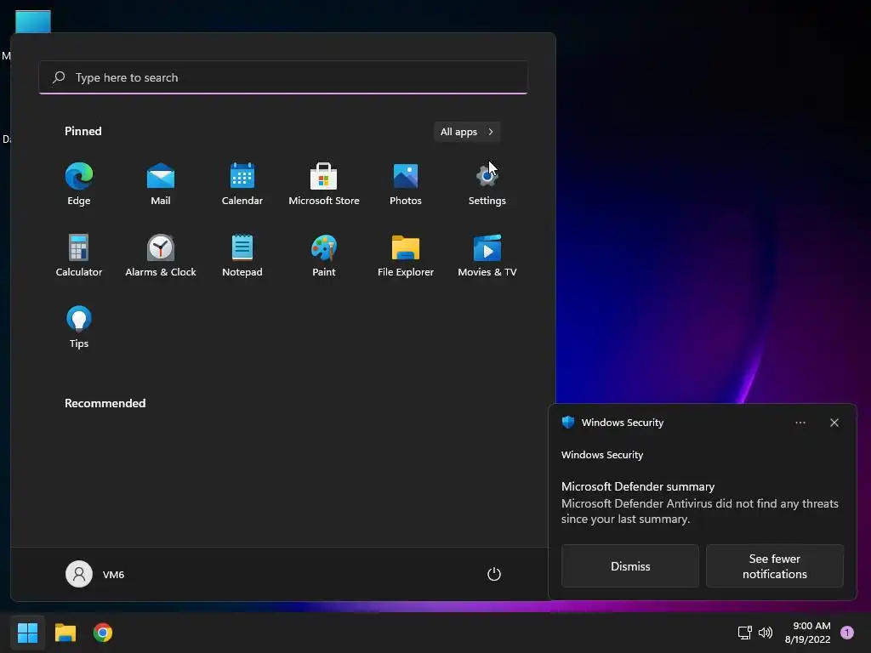Expand the All apps list

(x=467, y=132)
